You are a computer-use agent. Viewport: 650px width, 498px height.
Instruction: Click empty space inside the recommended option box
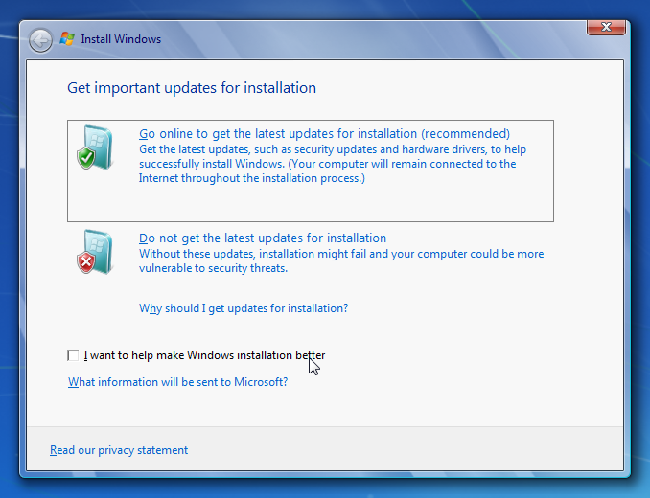click(310, 203)
